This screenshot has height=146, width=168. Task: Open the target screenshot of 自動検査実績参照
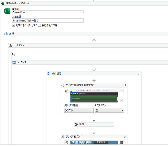(x=94, y=96)
